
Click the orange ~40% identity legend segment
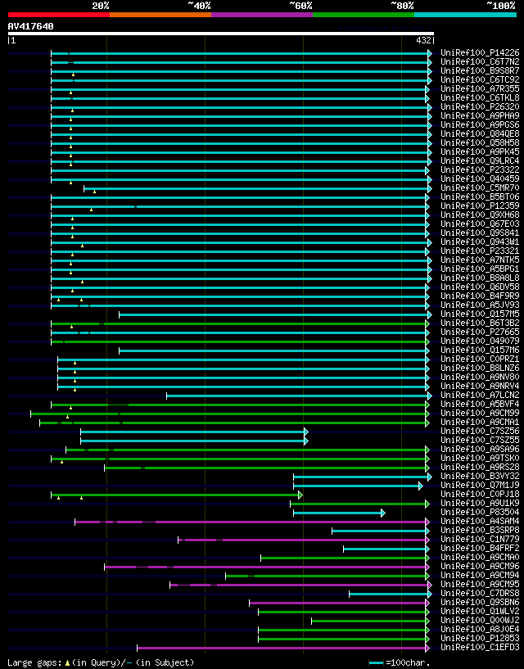point(160,15)
